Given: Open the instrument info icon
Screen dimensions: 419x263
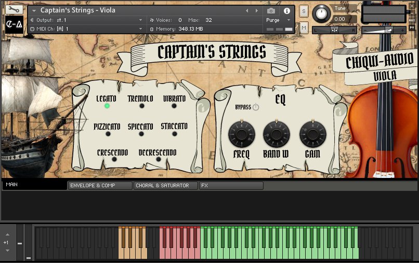Looking at the screenshot, I should [x=286, y=10].
